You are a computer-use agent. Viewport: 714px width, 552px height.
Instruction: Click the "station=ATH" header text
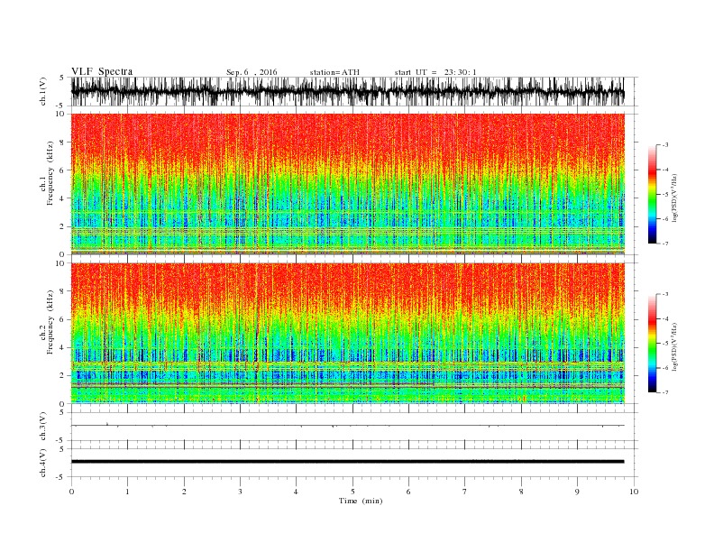point(334,72)
